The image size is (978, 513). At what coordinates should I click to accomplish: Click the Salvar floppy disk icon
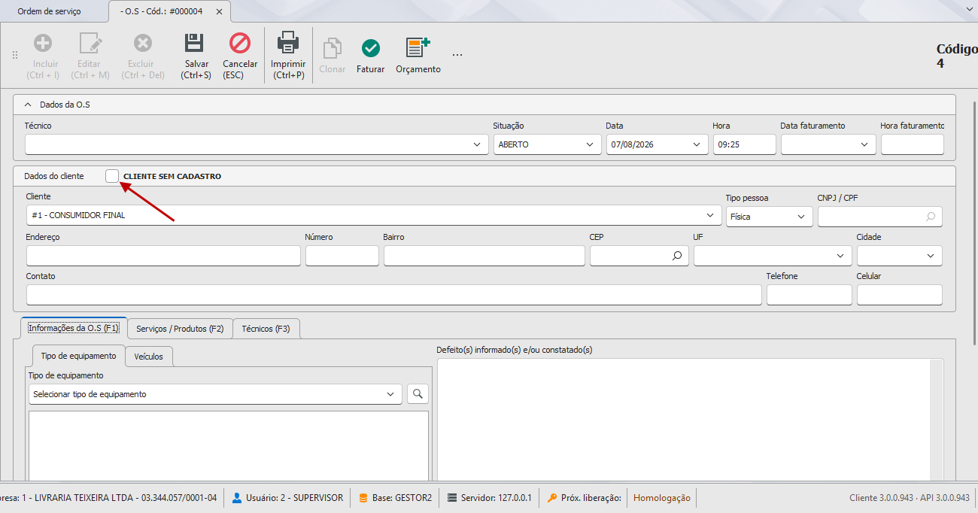point(196,43)
